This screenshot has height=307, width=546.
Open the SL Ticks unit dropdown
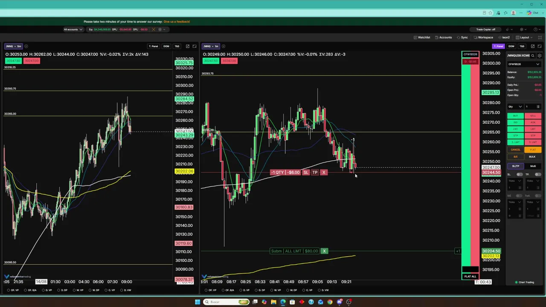[x=515, y=181]
